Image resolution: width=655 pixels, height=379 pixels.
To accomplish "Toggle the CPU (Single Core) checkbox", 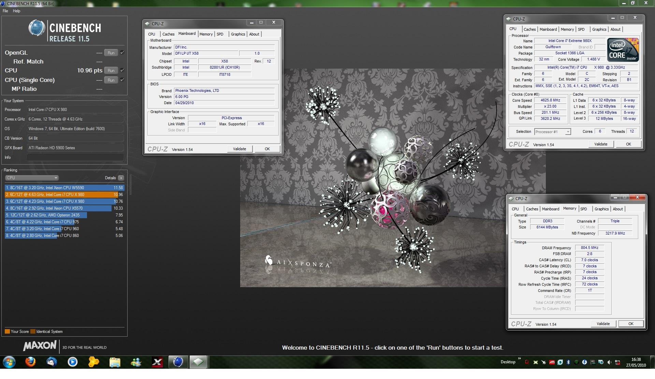I will (x=122, y=80).
